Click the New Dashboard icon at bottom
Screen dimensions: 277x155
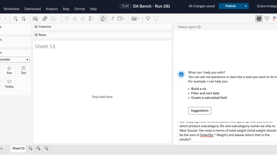tap(39, 148)
